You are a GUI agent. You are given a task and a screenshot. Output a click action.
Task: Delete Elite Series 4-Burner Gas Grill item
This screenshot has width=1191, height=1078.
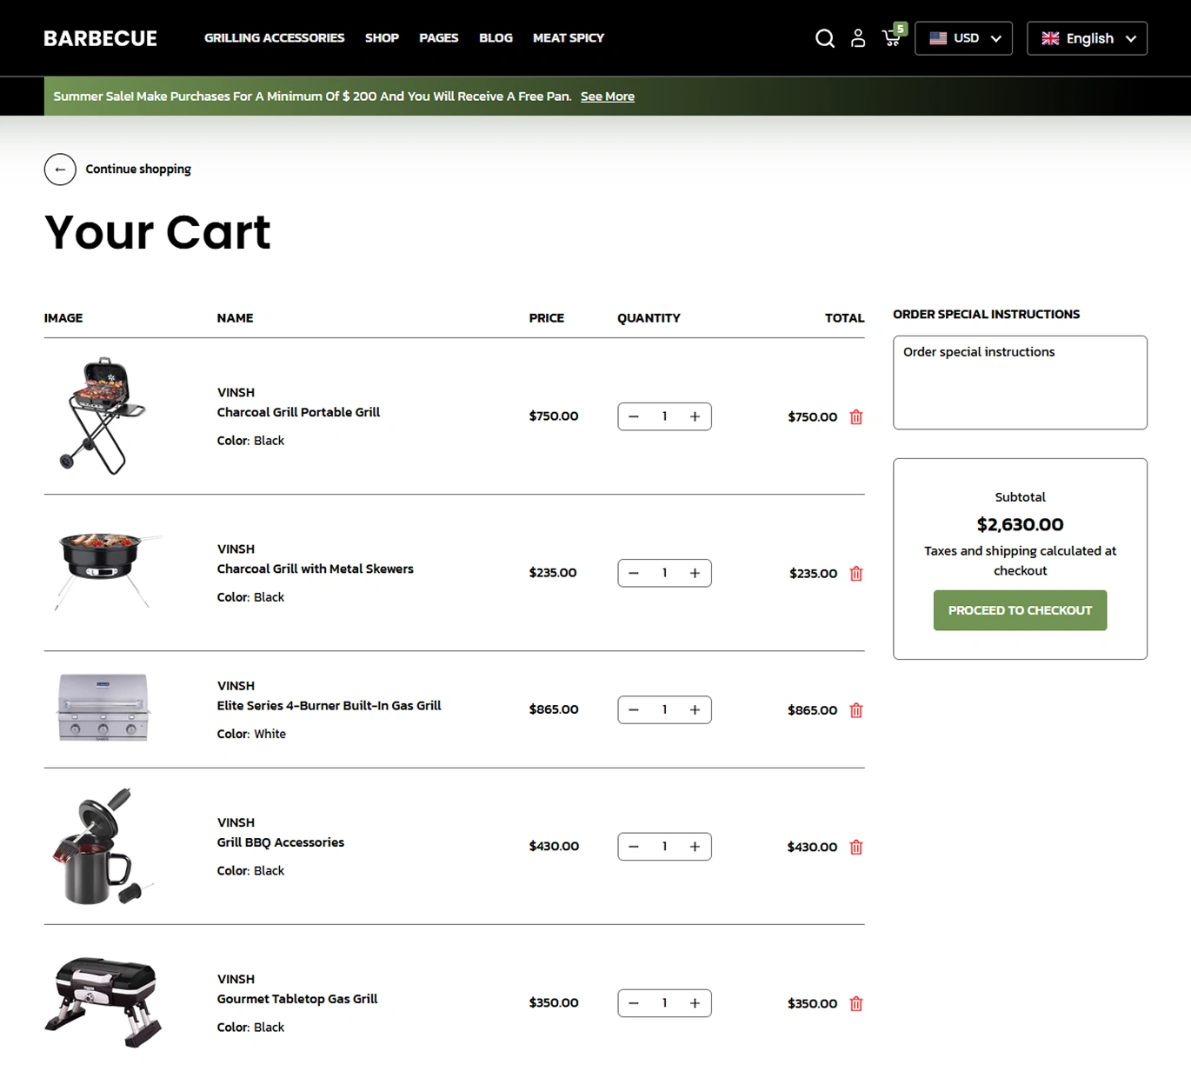856,710
